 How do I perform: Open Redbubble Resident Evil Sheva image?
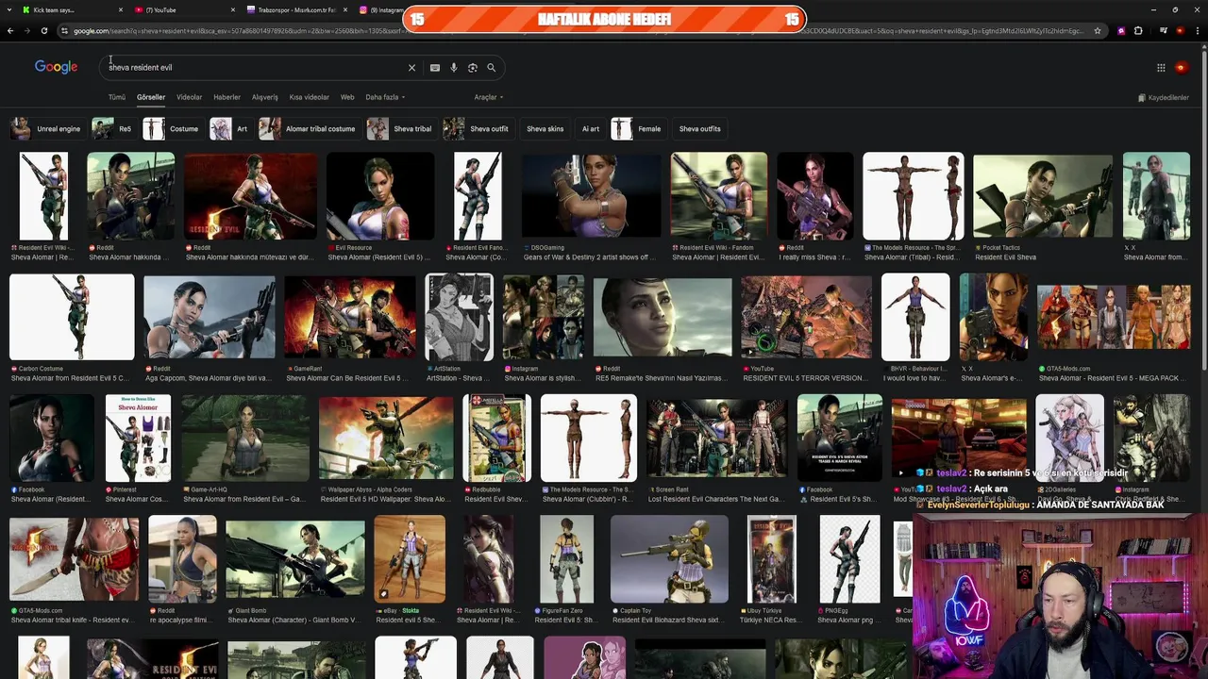[x=497, y=439]
